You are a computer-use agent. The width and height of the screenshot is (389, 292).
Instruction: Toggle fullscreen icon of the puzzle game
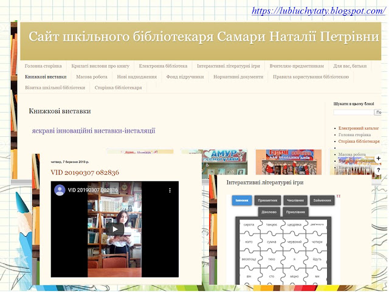[338, 196]
